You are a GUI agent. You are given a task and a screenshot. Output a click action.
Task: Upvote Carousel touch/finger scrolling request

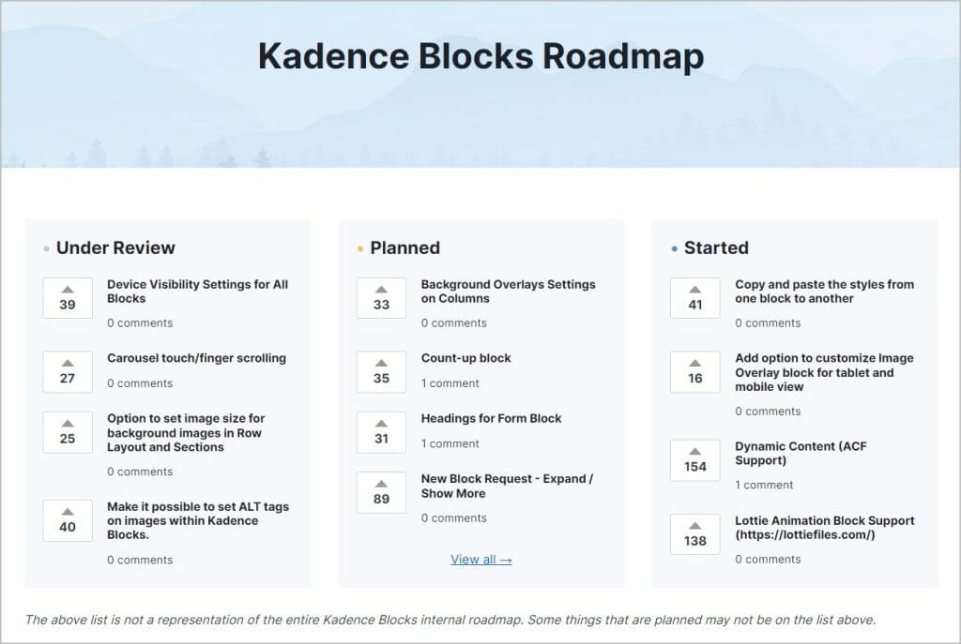click(x=68, y=371)
